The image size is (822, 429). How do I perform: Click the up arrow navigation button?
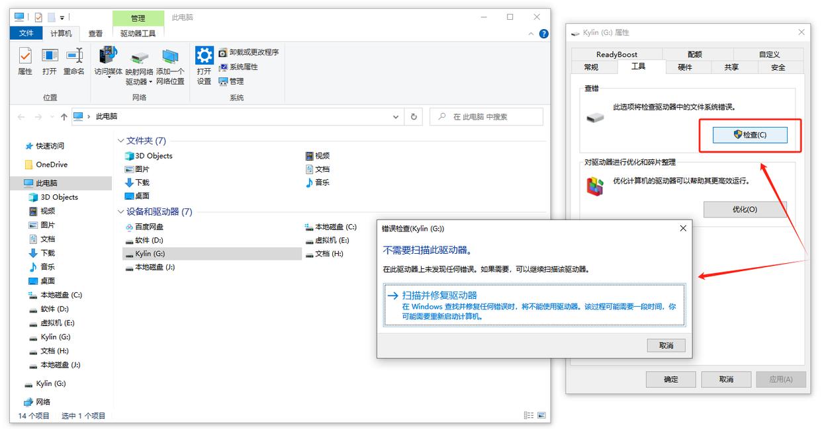64,117
